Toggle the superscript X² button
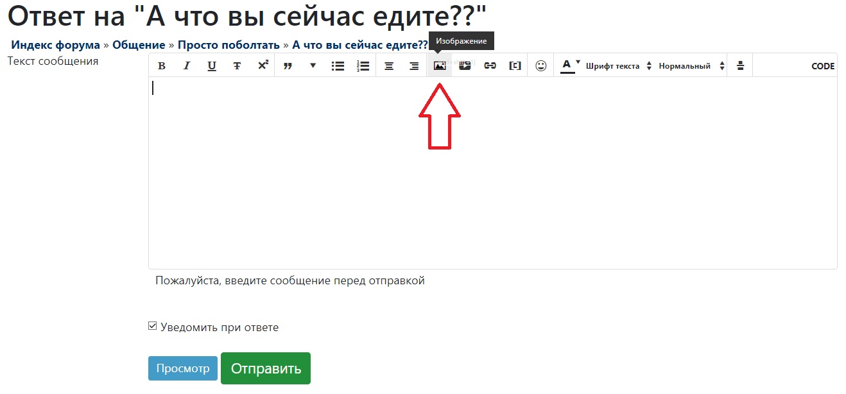846x394 pixels. [x=263, y=65]
